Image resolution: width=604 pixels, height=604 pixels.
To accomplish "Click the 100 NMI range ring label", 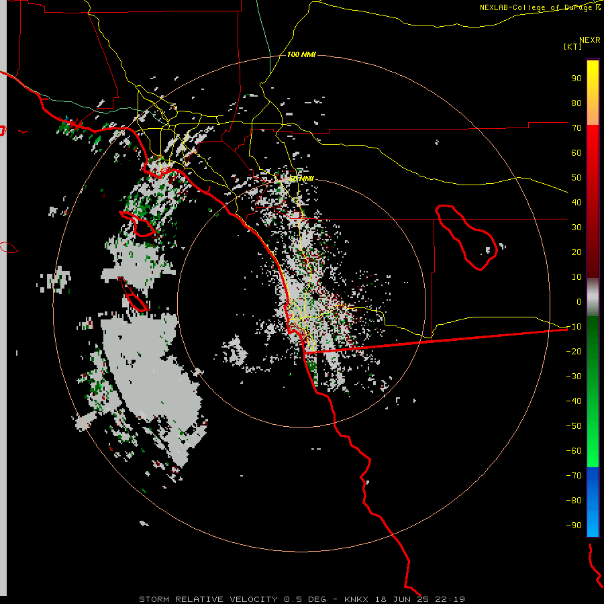I will coord(301,55).
